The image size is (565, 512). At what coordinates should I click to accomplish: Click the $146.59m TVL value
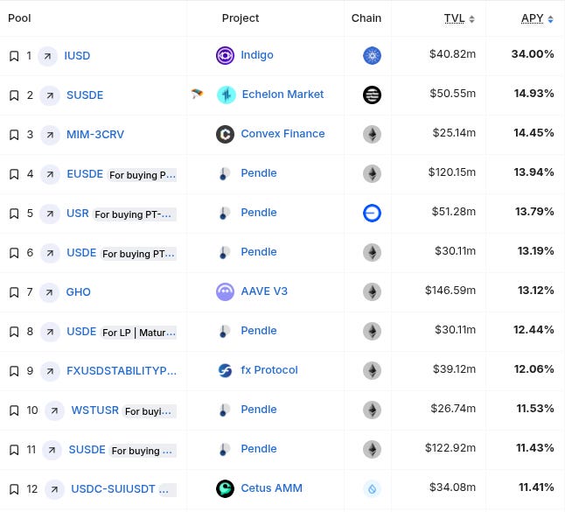(450, 291)
